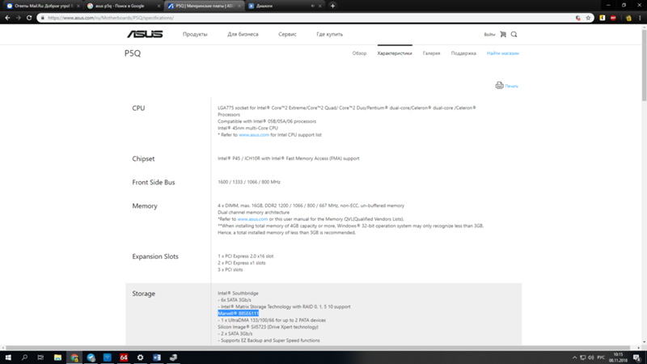Show hidden system tray icons
The width and height of the screenshot is (647, 364).
pyautogui.click(x=574, y=358)
